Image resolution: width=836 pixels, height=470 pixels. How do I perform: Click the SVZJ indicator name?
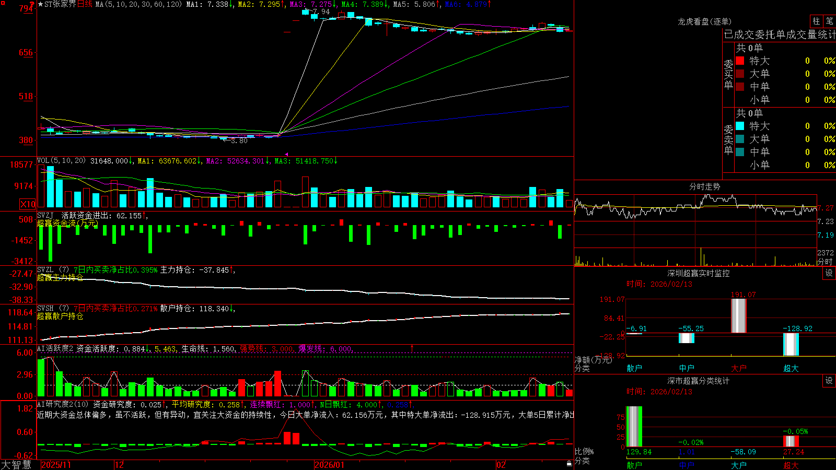coord(45,215)
